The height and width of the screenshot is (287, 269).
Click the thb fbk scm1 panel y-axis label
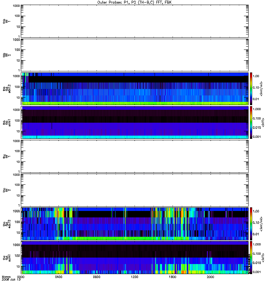click(x=7, y=122)
